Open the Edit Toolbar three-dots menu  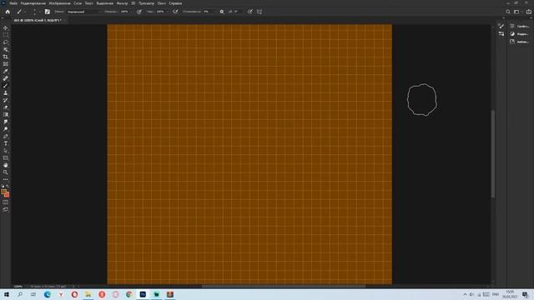tap(6, 179)
